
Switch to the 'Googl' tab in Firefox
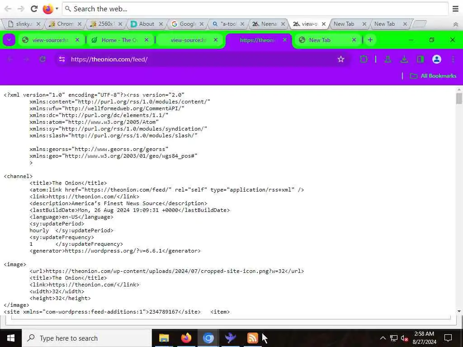(x=187, y=24)
